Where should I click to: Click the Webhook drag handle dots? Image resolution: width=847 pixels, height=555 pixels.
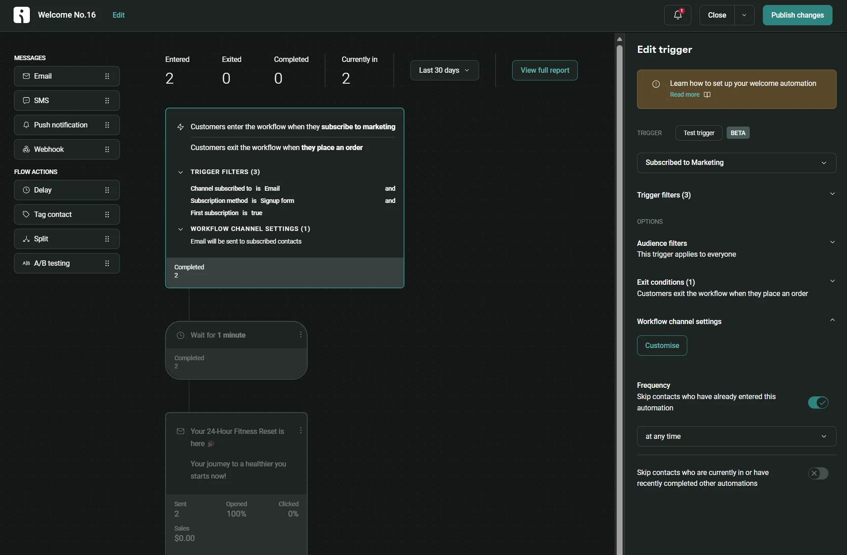click(x=107, y=150)
